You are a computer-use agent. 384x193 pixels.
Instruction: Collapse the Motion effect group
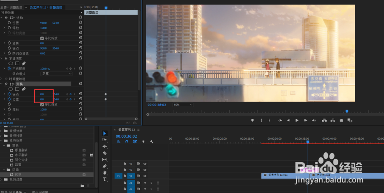pyautogui.click(x=2, y=18)
